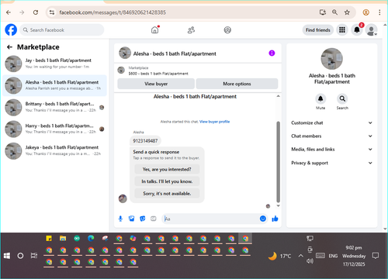Click install app icon in address bar
388x279 pixels.
(x=323, y=12)
